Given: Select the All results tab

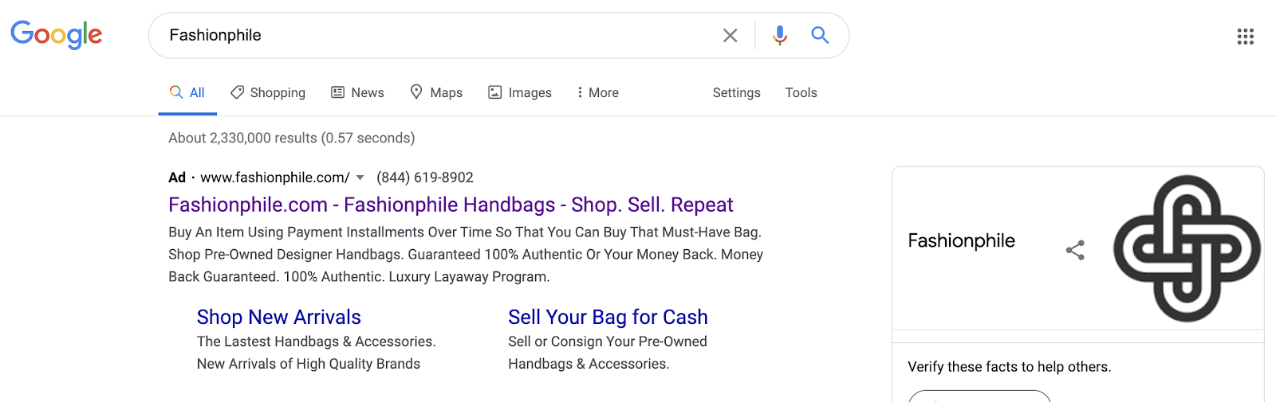Looking at the screenshot, I should [x=187, y=92].
